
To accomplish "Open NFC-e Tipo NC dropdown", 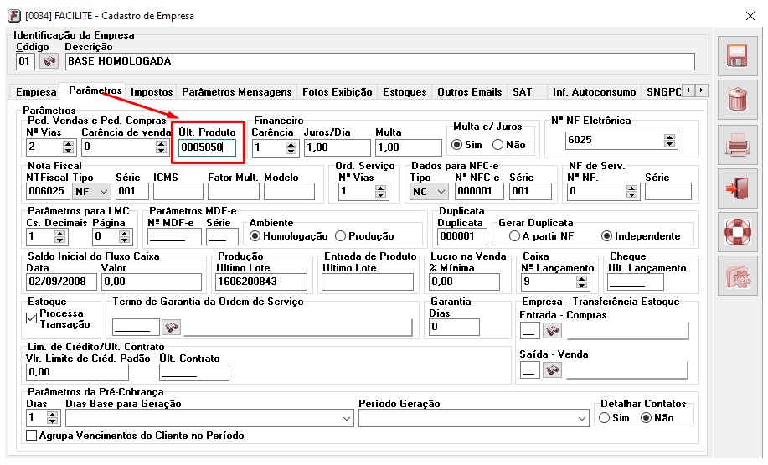I will click(x=441, y=192).
